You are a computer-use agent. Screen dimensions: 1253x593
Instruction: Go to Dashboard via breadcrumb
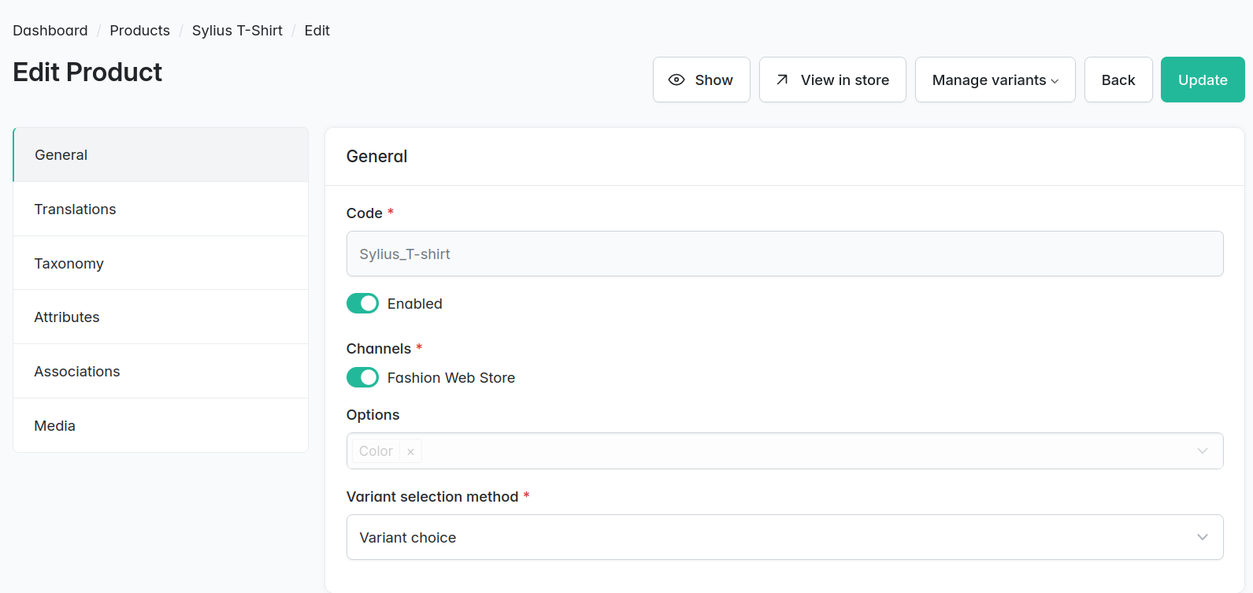pyautogui.click(x=50, y=30)
